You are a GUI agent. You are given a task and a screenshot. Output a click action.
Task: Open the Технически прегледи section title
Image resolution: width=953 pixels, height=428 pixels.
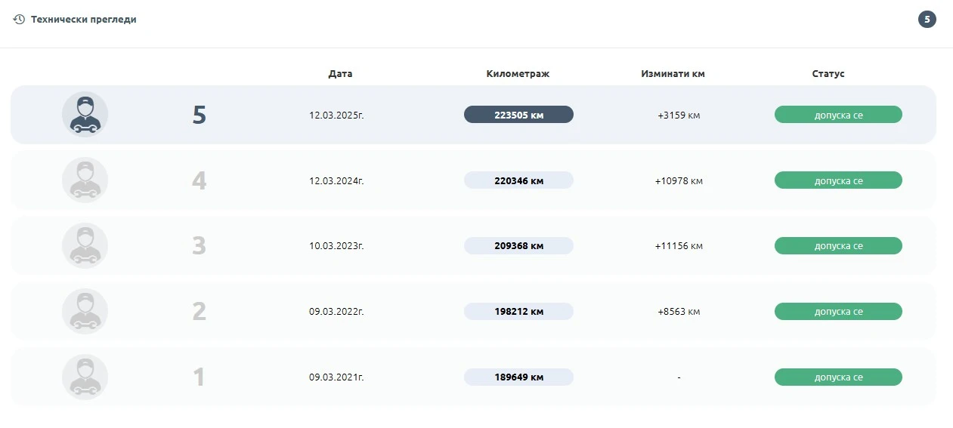click(83, 20)
